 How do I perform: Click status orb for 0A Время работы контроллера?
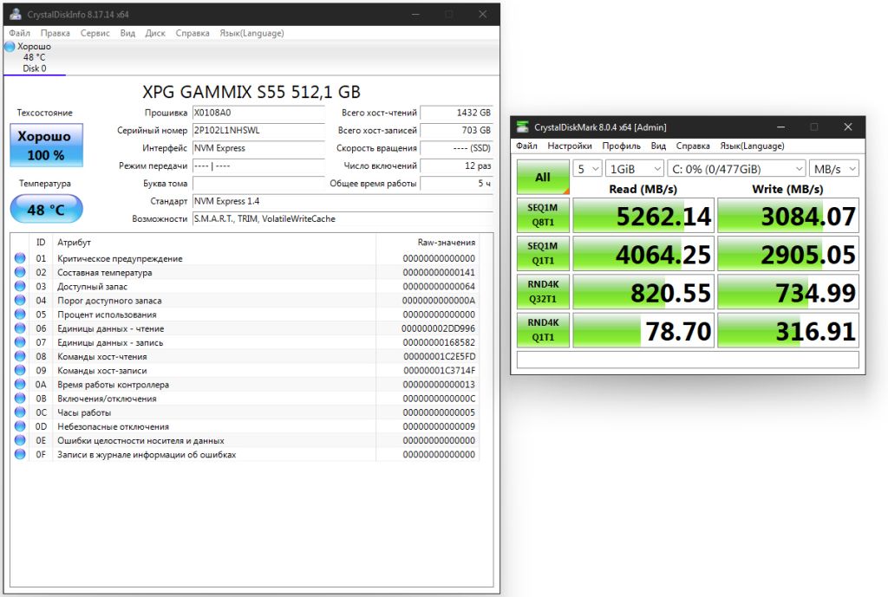click(20, 384)
